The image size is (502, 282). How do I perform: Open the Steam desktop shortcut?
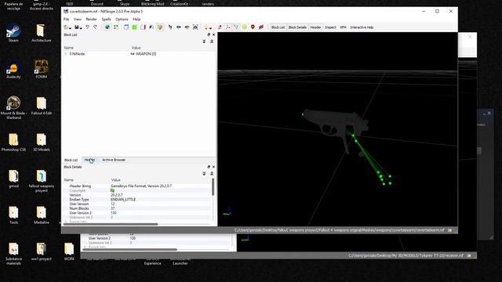[13, 33]
